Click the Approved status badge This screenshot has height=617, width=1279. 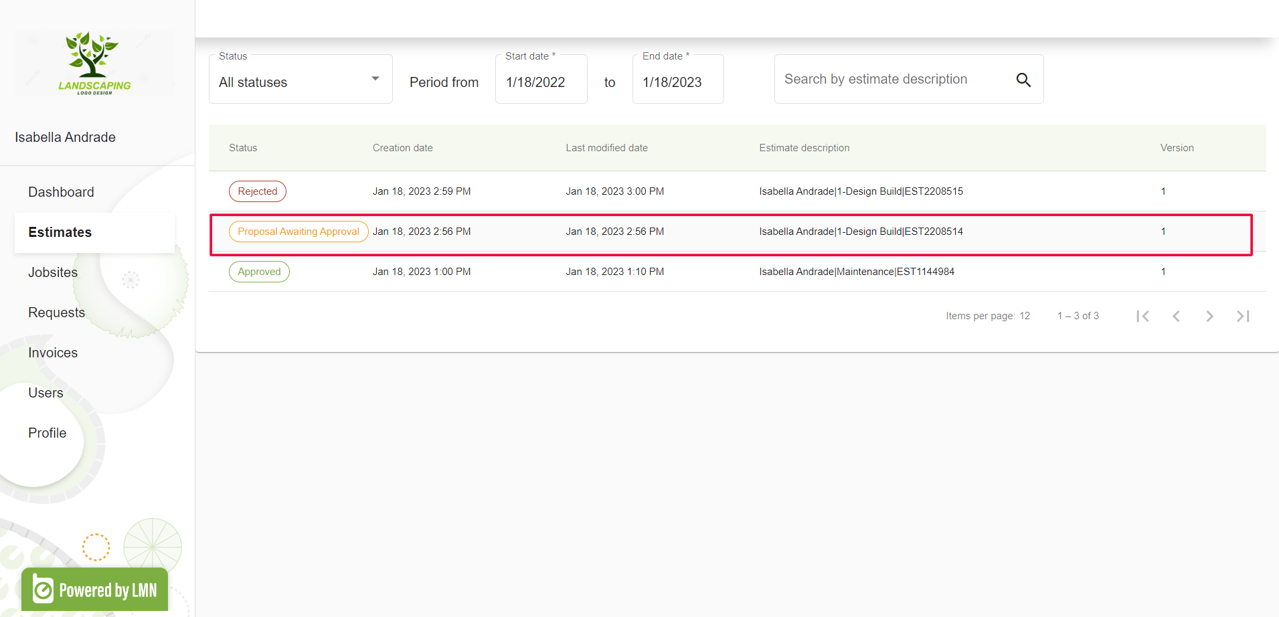[x=259, y=272]
